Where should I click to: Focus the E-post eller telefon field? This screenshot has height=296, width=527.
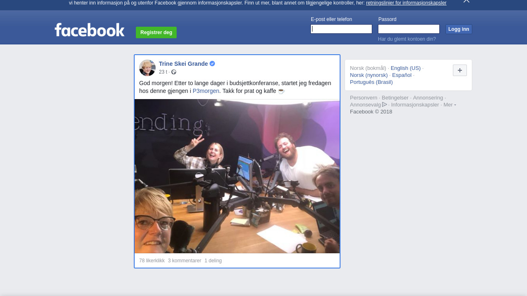click(341, 29)
